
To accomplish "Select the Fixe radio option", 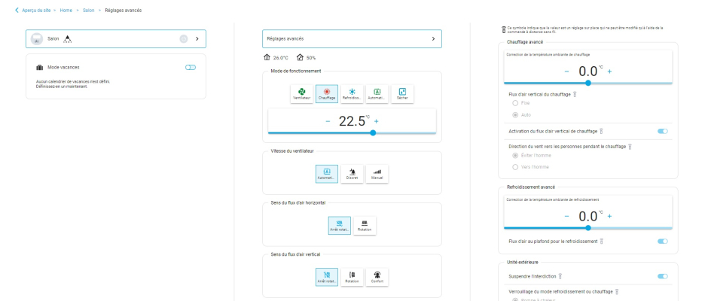I will click(x=515, y=103).
